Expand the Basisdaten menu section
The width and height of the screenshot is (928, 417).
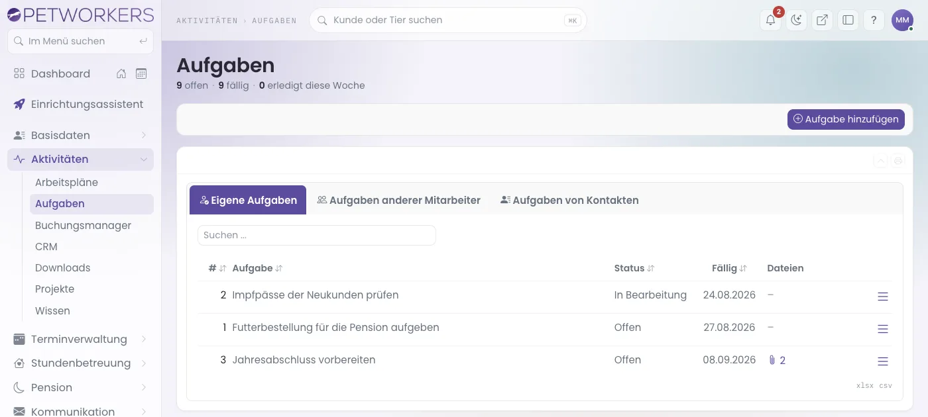80,135
